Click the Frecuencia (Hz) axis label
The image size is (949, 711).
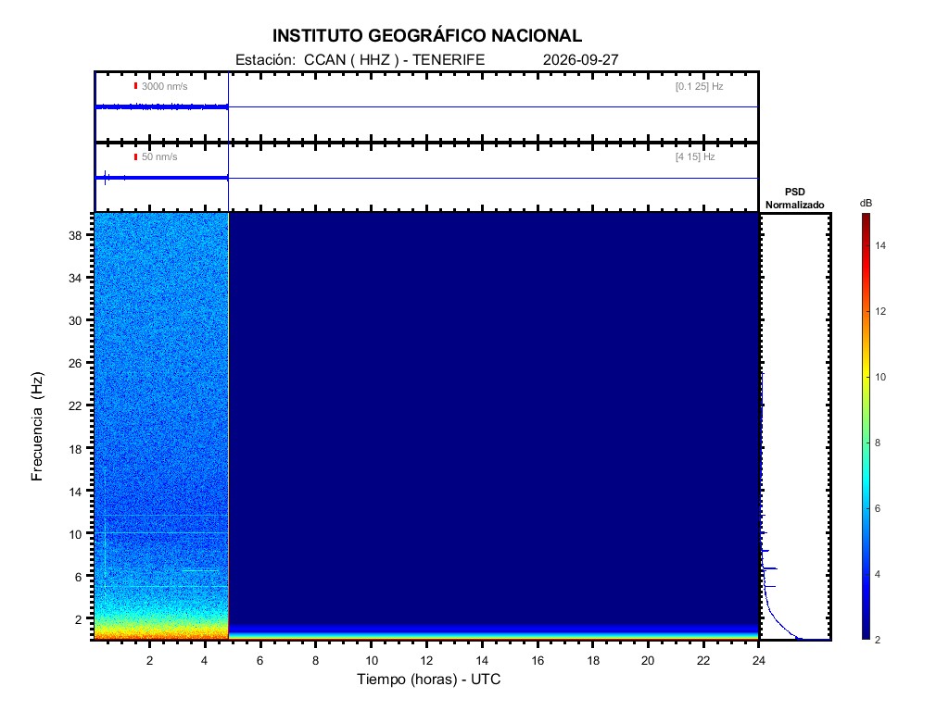37,426
